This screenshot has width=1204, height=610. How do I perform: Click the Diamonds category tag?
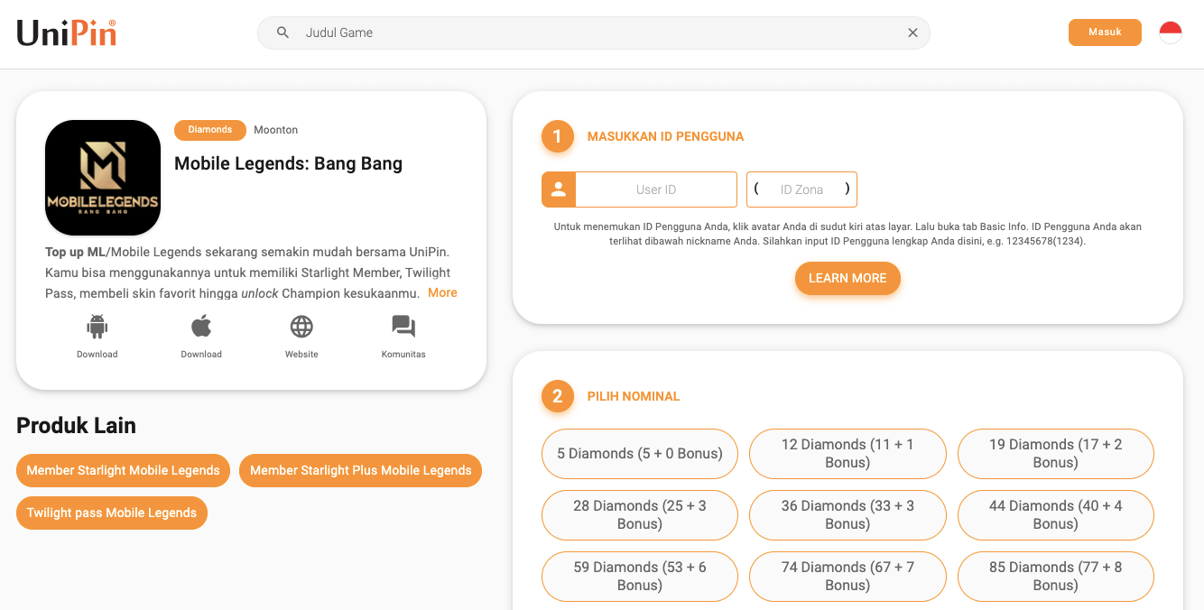coord(210,130)
